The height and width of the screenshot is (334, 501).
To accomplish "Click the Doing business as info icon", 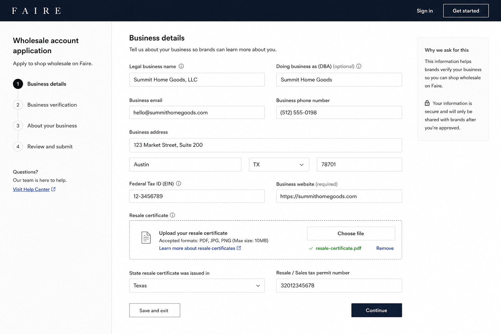I will point(359,66).
